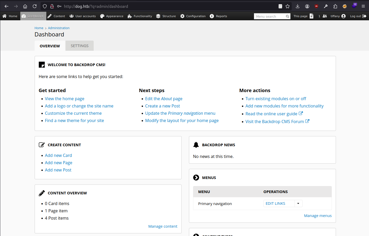Click the Log out icon

[364, 16]
